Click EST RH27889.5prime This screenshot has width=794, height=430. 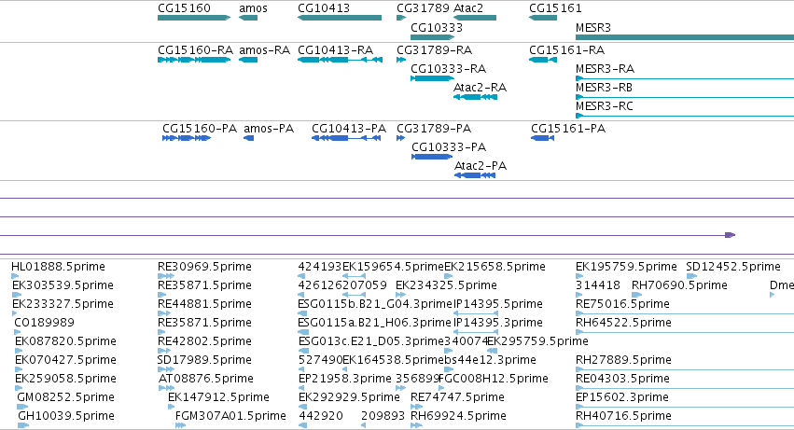pyautogui.click(x=624, y=360)
